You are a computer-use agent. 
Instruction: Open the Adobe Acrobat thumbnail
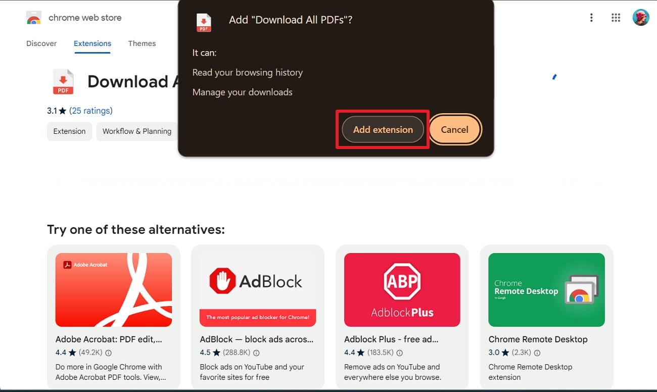pyautogui.click(x=114, y=290)
